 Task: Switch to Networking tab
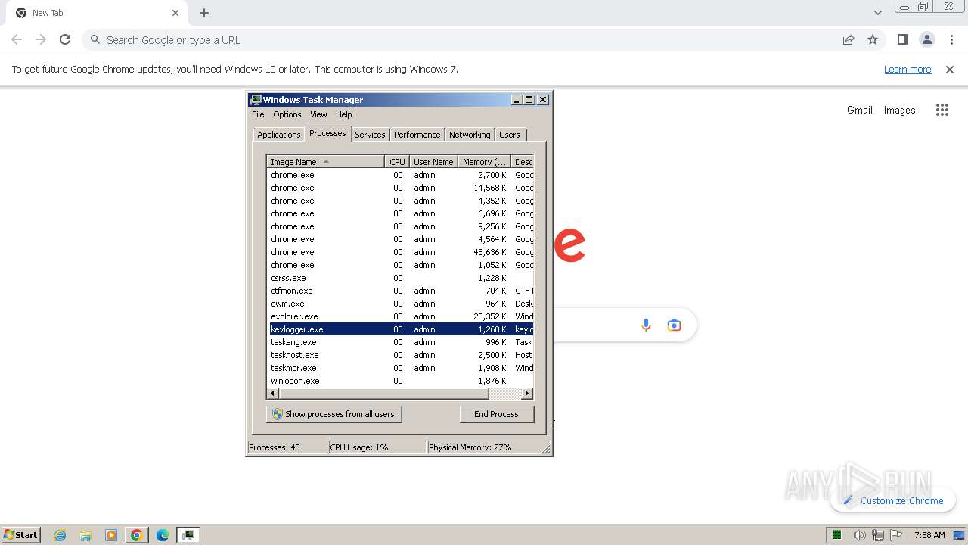click(470, 135)
